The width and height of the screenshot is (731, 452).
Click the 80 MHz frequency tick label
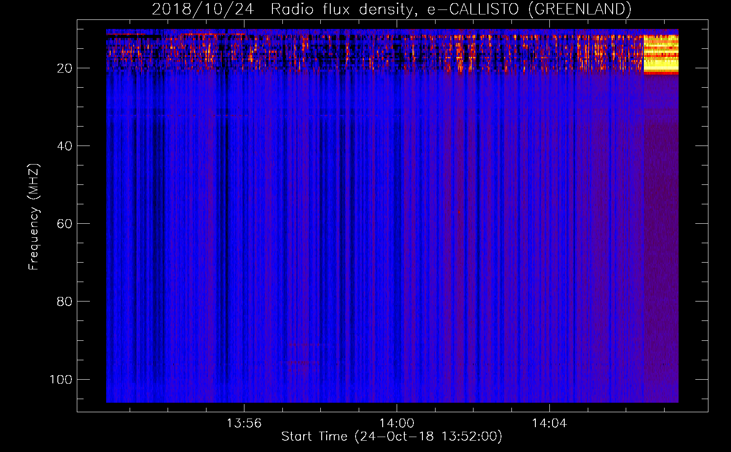(x=65, y=301)
